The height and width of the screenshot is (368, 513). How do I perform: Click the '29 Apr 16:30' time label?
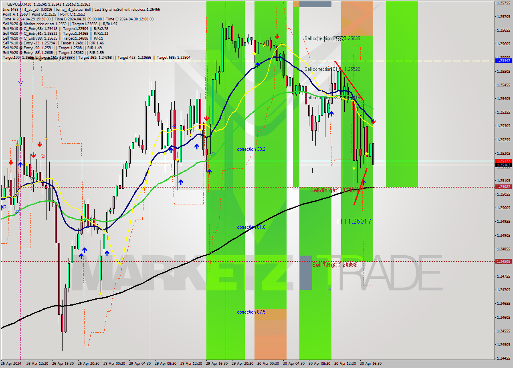(217, 364)
